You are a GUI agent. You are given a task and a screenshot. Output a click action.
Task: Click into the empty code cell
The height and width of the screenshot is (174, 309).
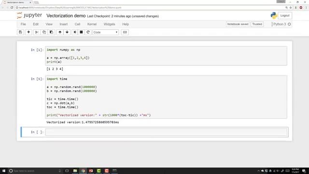[x=166, y=132]
